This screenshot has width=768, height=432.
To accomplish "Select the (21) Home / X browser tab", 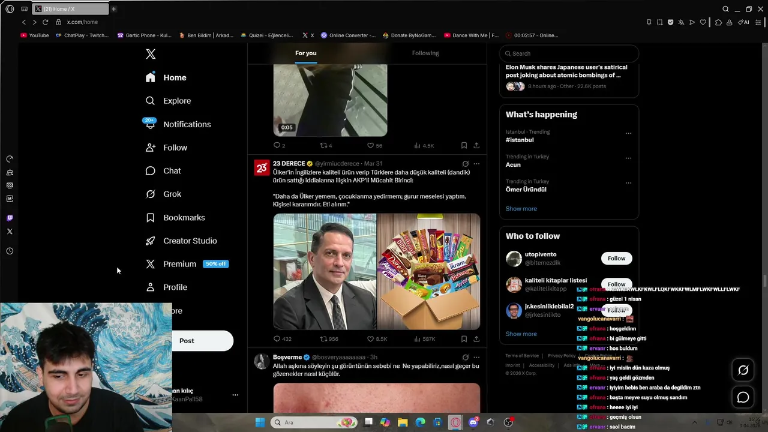I will tap(69, 9).
